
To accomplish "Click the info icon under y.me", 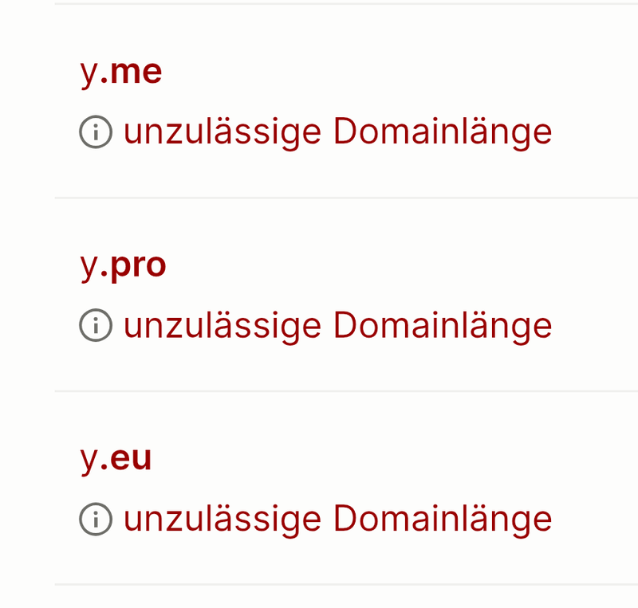I will (96, 132).
